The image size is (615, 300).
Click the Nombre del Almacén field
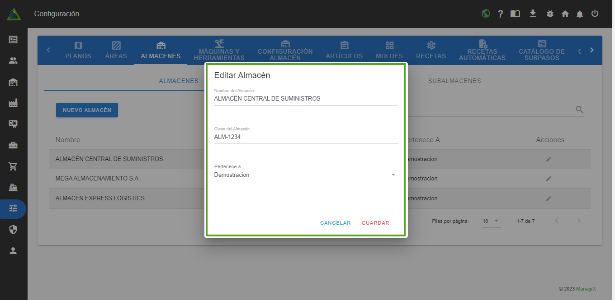pos(306,98)
